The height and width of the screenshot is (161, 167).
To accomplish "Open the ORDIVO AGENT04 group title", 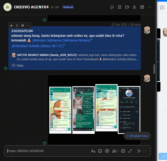I will click(31, 7).
